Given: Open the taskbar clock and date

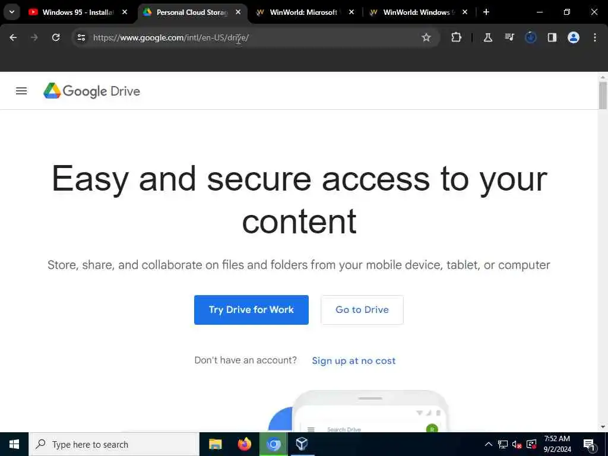Looking at the screenshot, I should (x=557, y=444).
